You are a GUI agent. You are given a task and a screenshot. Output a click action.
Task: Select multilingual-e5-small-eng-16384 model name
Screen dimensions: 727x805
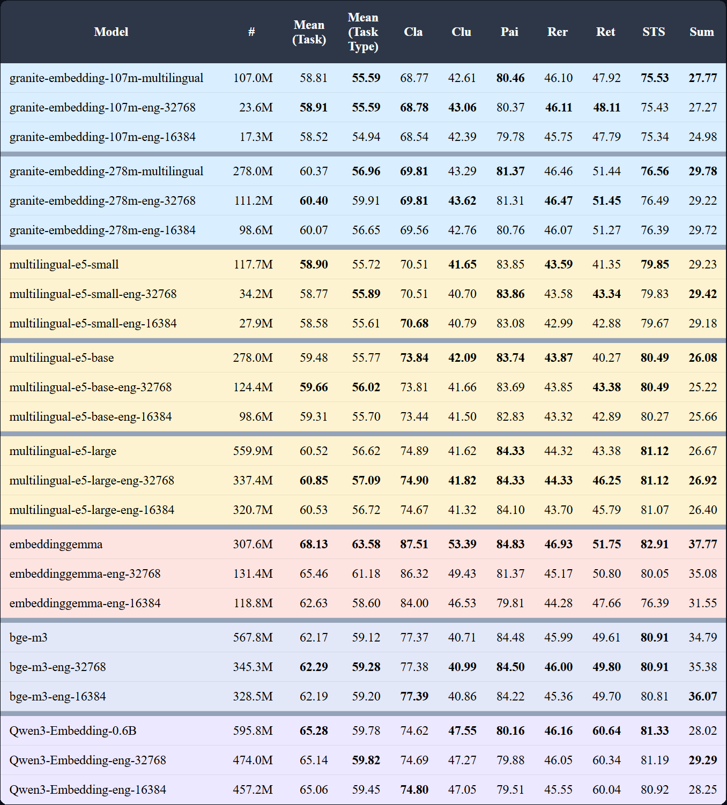(93, 324)
